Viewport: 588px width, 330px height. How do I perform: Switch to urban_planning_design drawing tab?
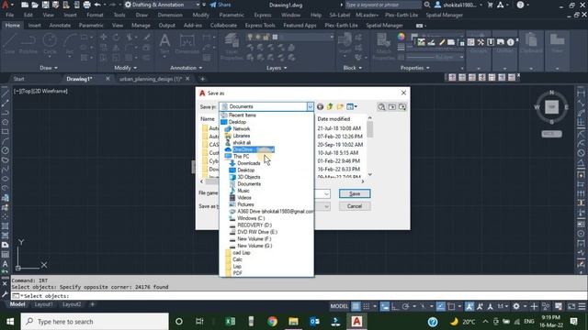tap(151, 79)
